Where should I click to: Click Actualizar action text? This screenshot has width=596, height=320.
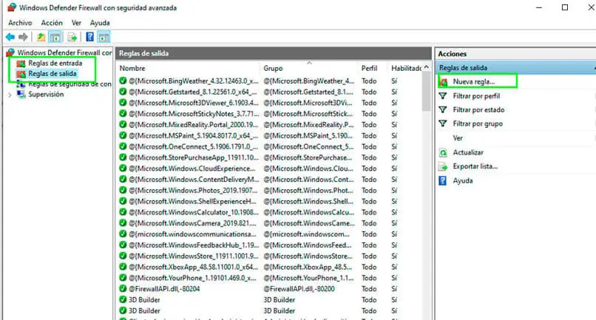(468, 152)
